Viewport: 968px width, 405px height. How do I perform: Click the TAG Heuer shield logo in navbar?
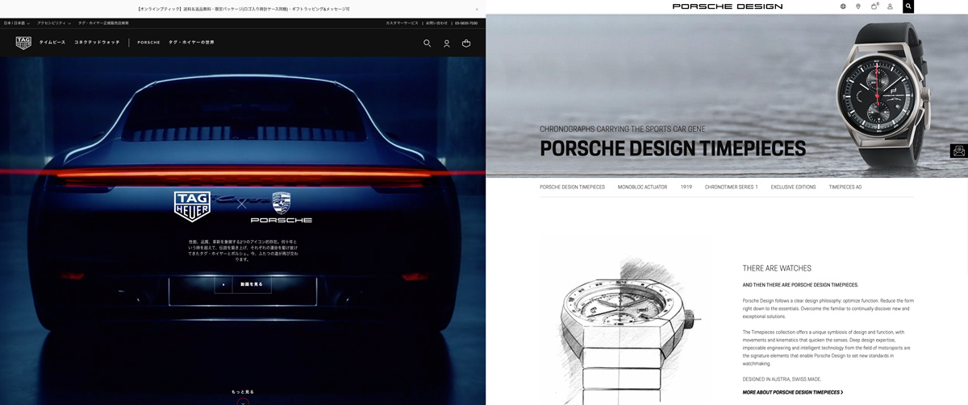tap(23, 43)
